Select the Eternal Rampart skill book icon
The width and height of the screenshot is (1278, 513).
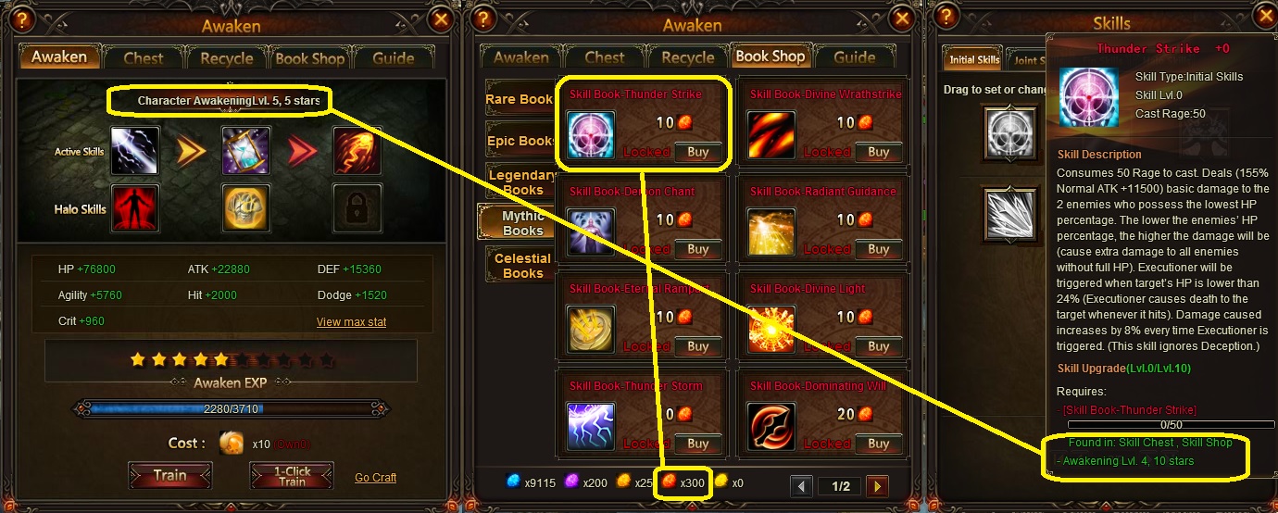(591, 330)
